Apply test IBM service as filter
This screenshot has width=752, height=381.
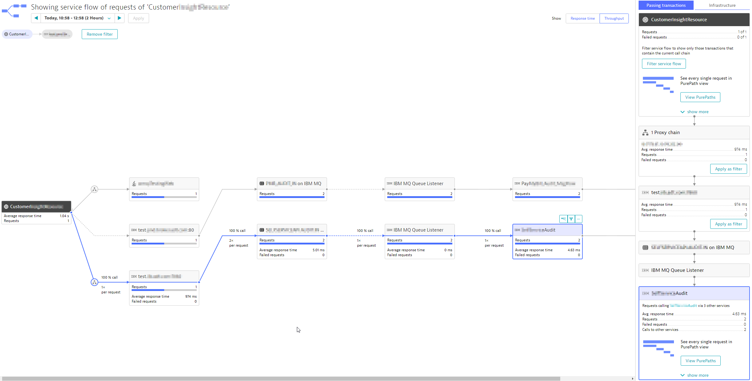click(x=728, y=224)
